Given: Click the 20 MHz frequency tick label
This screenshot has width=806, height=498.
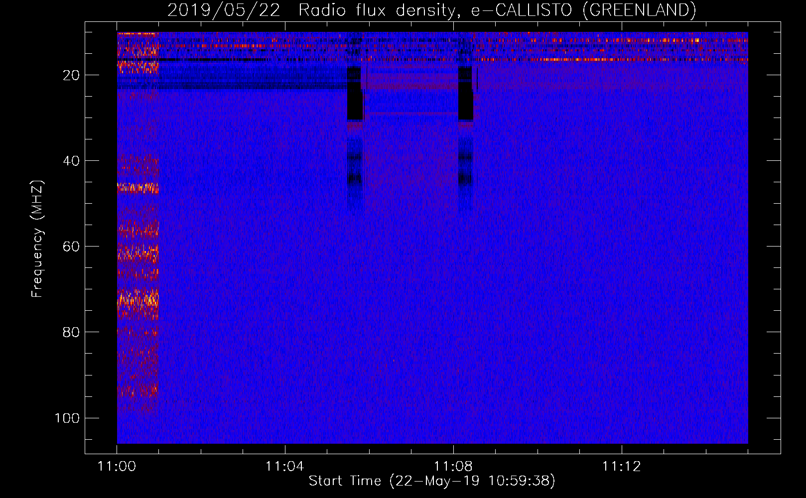Looking at the screenshot, I should click(x=71, y=75).
